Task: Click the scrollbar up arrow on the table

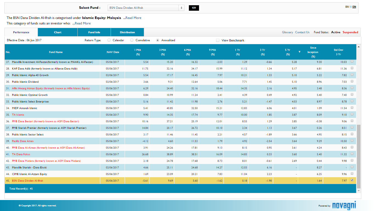Action: 358,46
